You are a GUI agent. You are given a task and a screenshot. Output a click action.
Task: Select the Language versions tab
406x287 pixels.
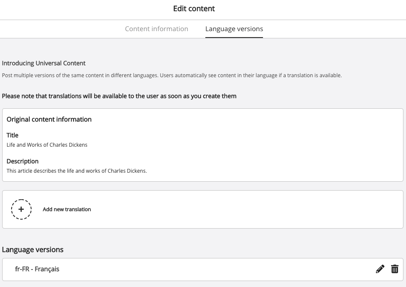pyautogui.click(x=234, y=29)
